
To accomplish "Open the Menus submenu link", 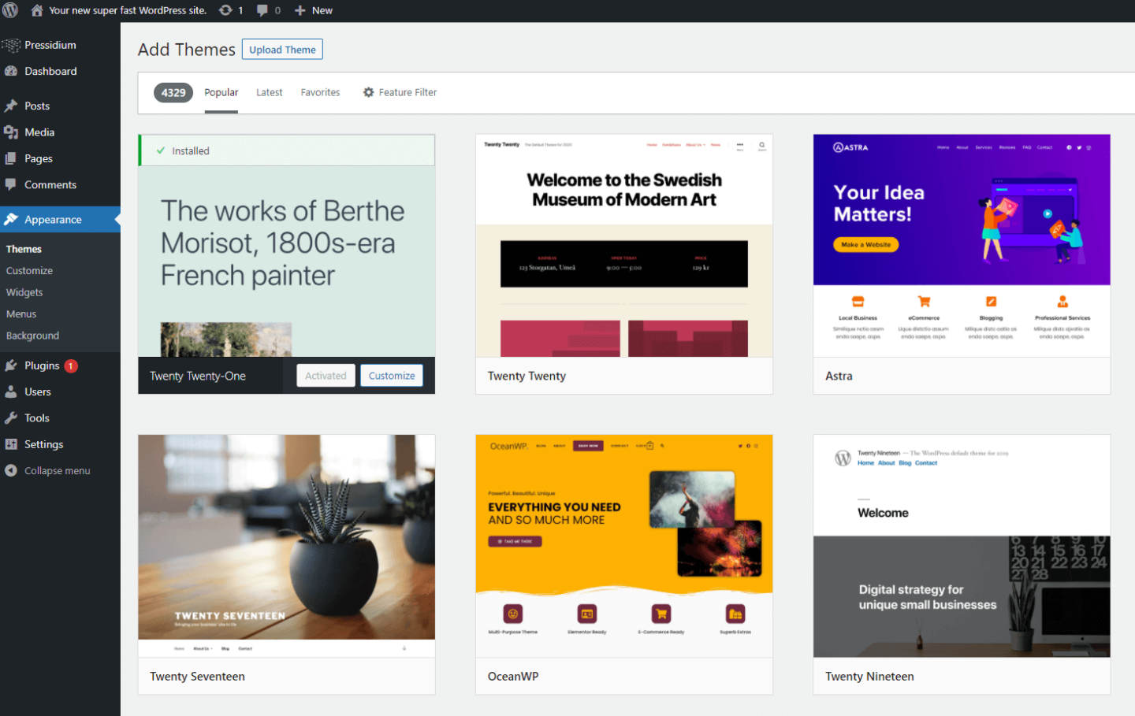I will (x=21, y=313).
